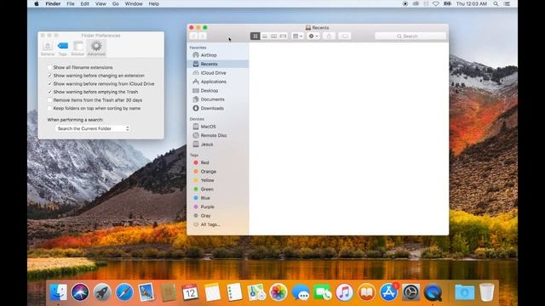Open System Preferences from the Dock
This screenshot has width=545, height=306.
tap(410, 292)
